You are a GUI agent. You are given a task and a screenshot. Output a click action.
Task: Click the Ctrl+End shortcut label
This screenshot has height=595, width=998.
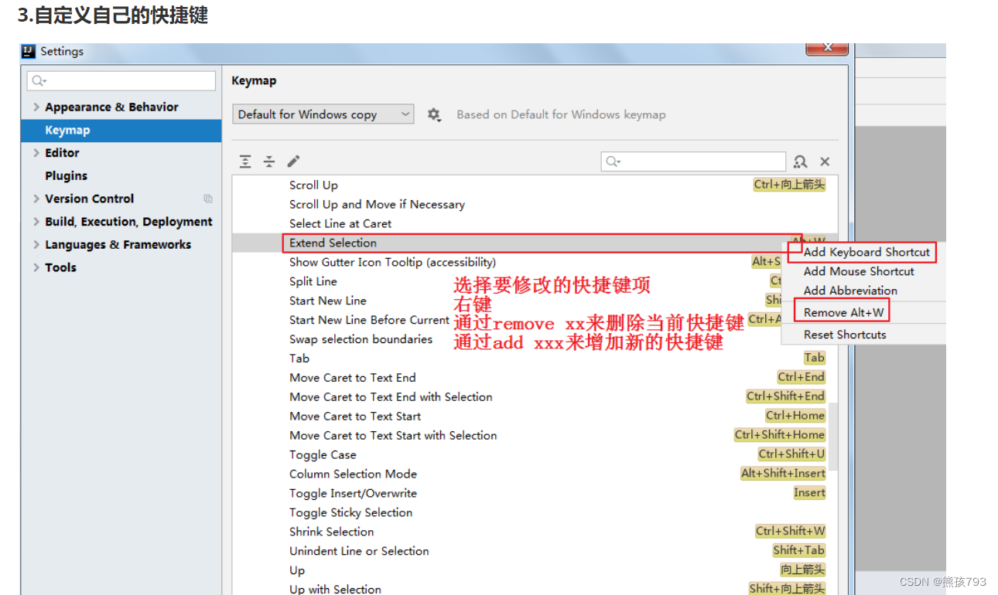coord(801,377)
